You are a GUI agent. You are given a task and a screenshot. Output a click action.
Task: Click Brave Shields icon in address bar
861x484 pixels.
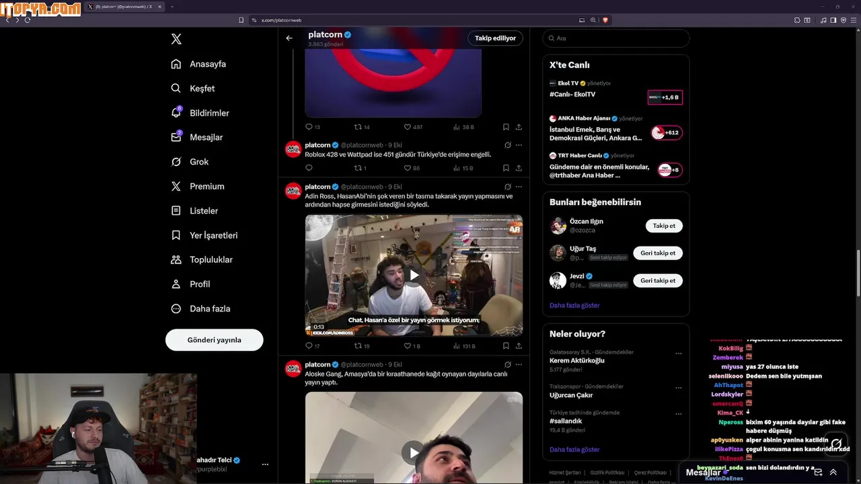tap(605, 20)
